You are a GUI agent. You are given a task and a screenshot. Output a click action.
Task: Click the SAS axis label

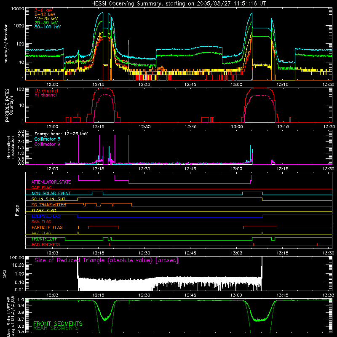pos(5,274)
